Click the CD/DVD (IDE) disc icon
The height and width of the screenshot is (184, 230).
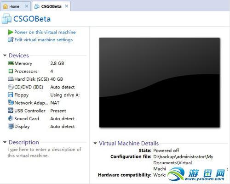point(11,87)
